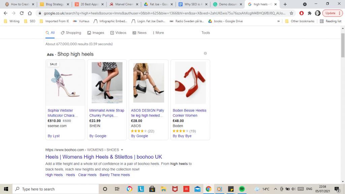Click the padlock icon in the address bar
Viewport: 345px width, 194px height.
pos(40,13)
